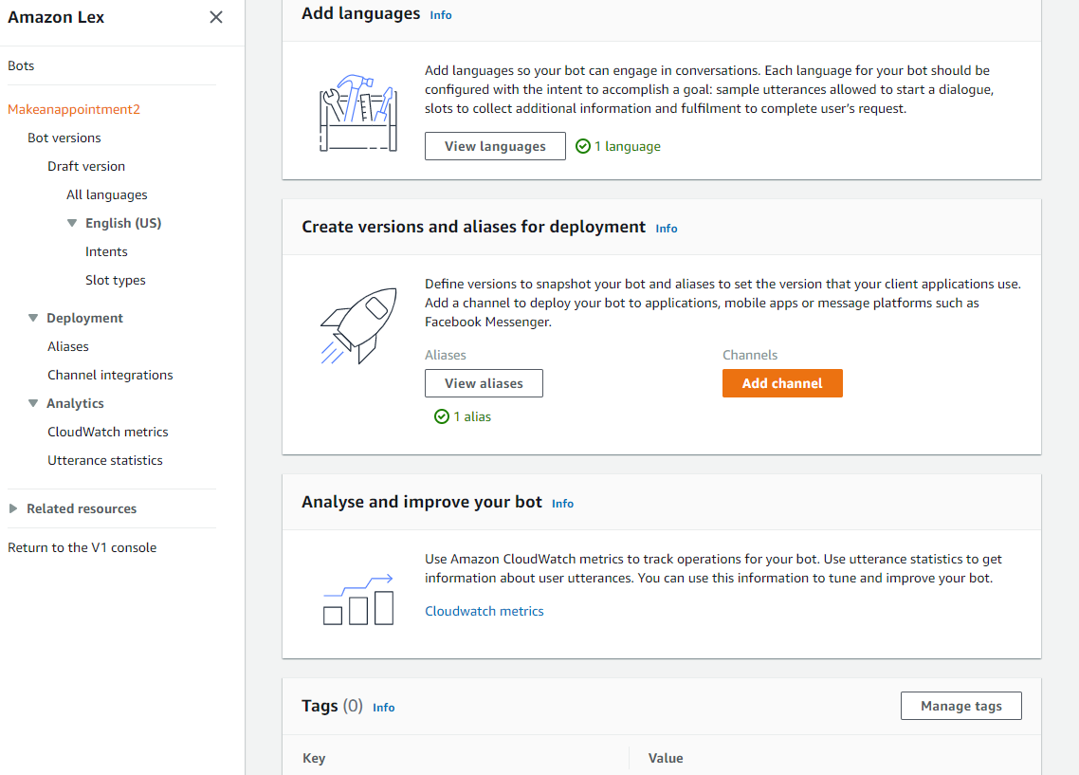Screen dimensions: 1079x775
Task: Collapse the Deployment section arrow
Action: (x=33, y=318)
